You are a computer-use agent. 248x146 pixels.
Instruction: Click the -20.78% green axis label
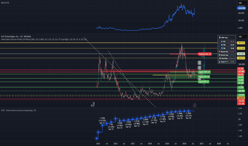point(241,91)
